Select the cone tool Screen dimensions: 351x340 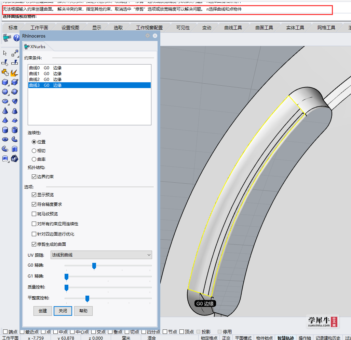(x=5, y=111)
